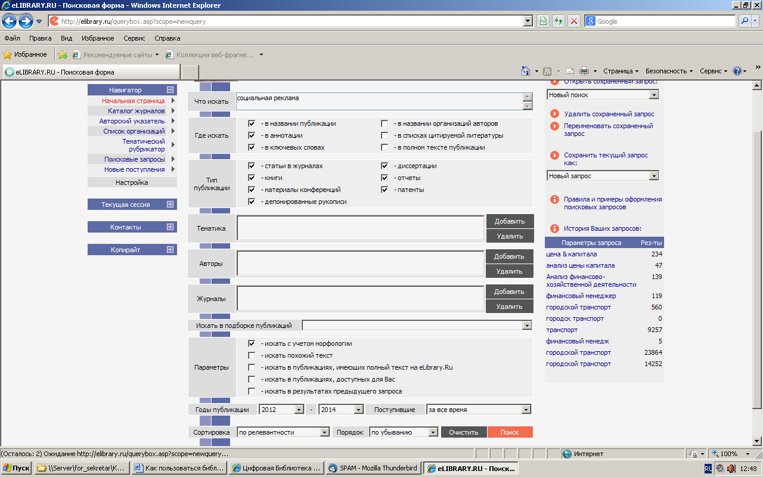Screen dimensions: 763x477
Task: Click orange icon beside rename saved query
Action: [x=555, y=126]
